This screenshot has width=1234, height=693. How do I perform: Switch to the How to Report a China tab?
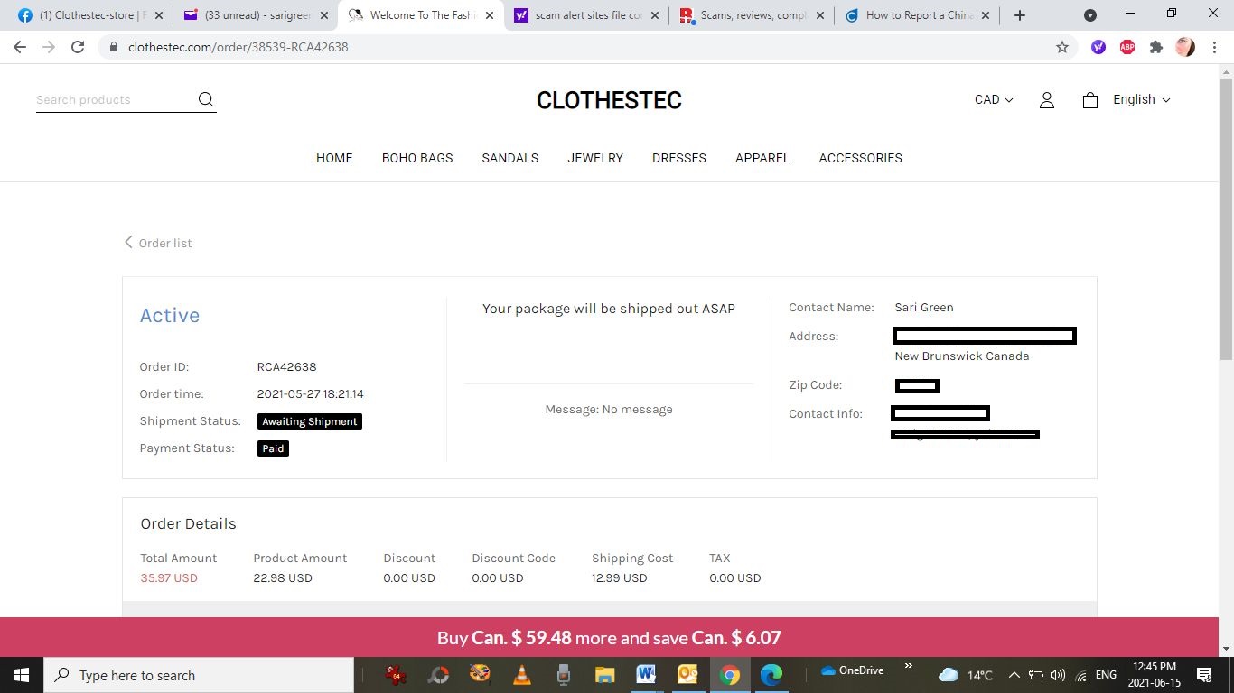coord(918,15)
